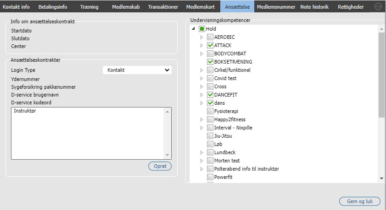Expand the Happy2fitness tree node
The height and width of the screenshot is (210, 386).
coord(201,119)
